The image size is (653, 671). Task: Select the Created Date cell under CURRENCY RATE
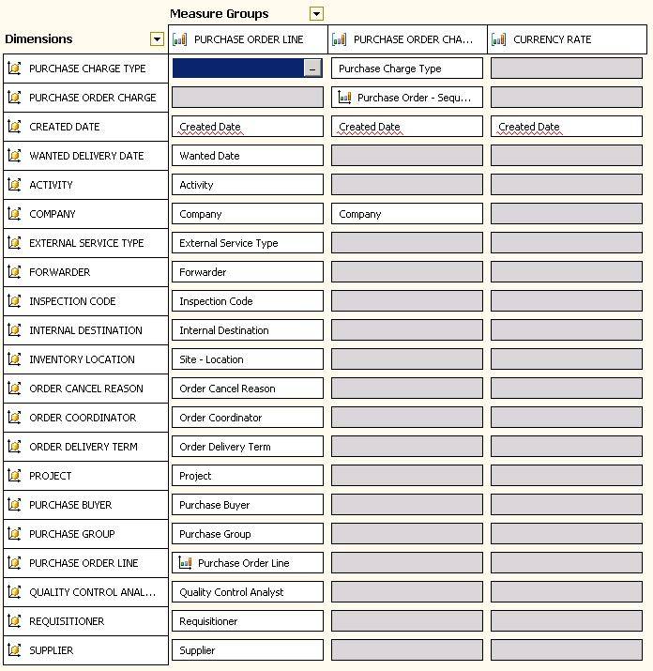(x=567, y=127)
